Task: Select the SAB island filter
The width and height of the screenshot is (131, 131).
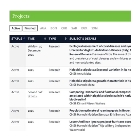Action: [74, 28]
